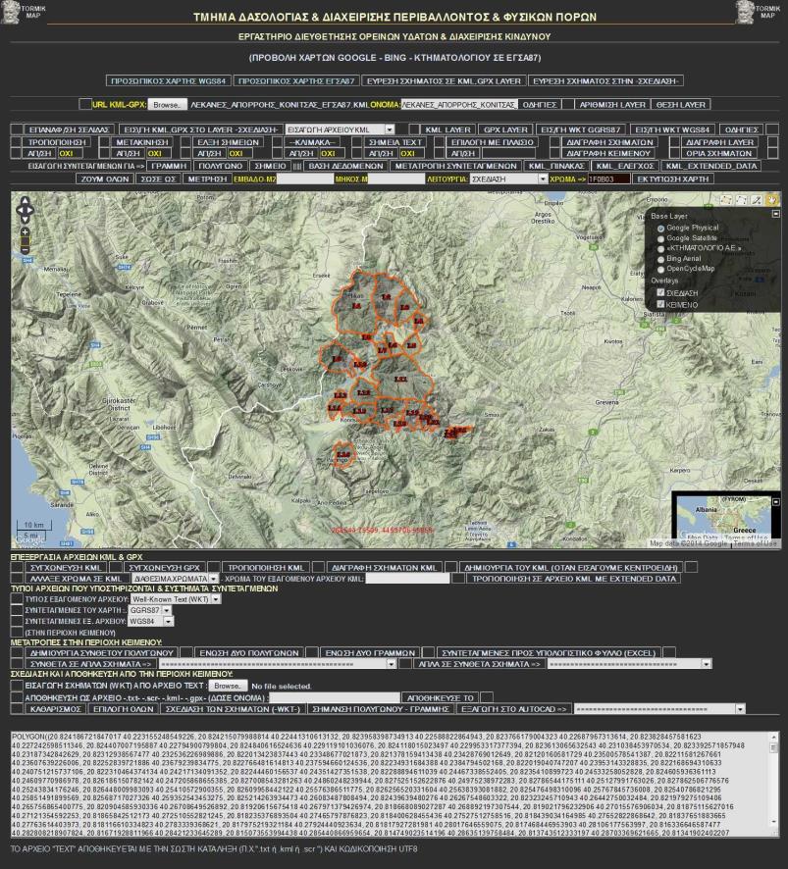The image size is (788, 869).
Task: Click the ΕΚΤΥΠΩΣΗ ΧΑΡΤΗ button
Action: click(672, 179)
